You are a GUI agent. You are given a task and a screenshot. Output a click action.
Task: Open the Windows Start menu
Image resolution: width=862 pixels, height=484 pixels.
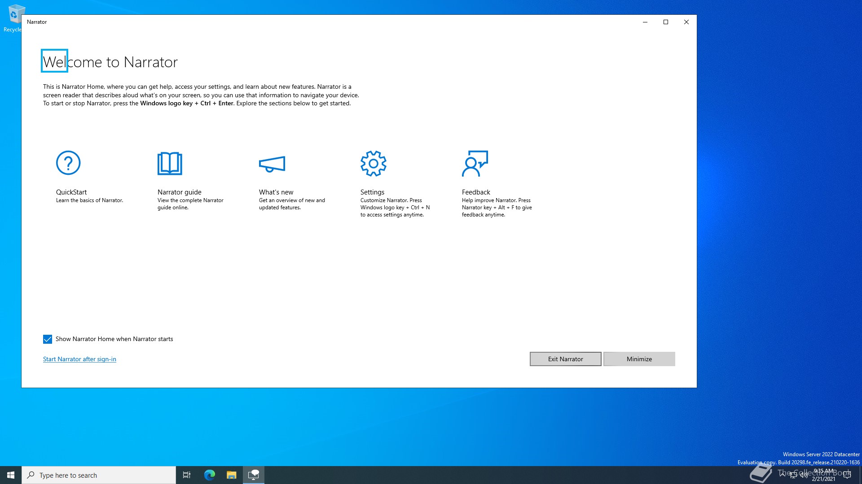pos(11,475)
